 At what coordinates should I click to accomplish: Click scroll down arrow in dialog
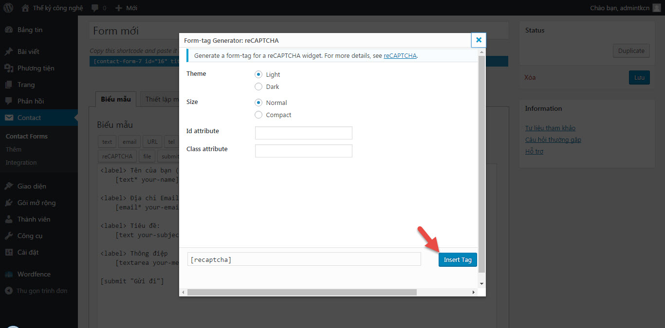[481, 283]
